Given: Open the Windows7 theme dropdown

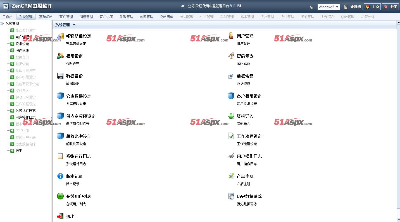Looking at the screenshot, I should point(328,7).
